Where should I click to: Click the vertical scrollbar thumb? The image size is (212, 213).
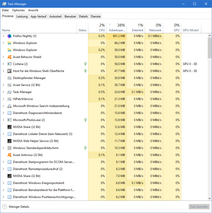click(x=210, y=48)
